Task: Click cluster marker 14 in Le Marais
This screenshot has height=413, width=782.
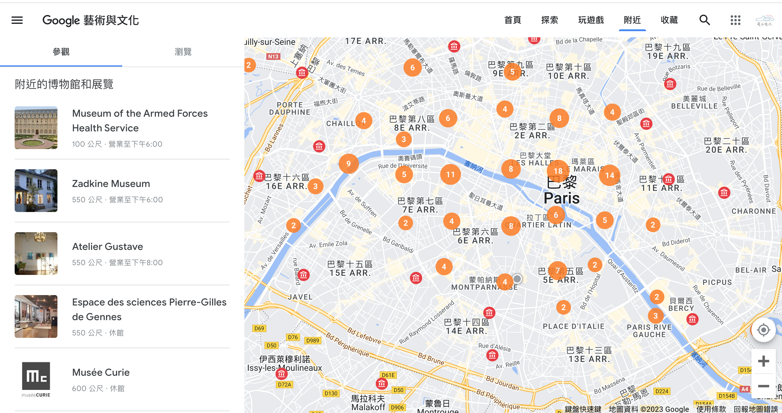Action: 610,175
